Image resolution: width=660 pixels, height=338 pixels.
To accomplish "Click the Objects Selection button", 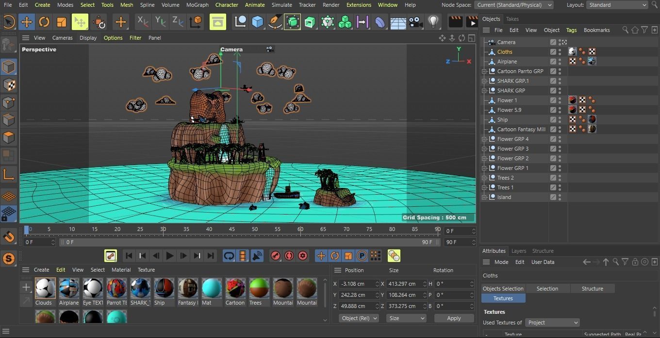I will click(503, 289).
